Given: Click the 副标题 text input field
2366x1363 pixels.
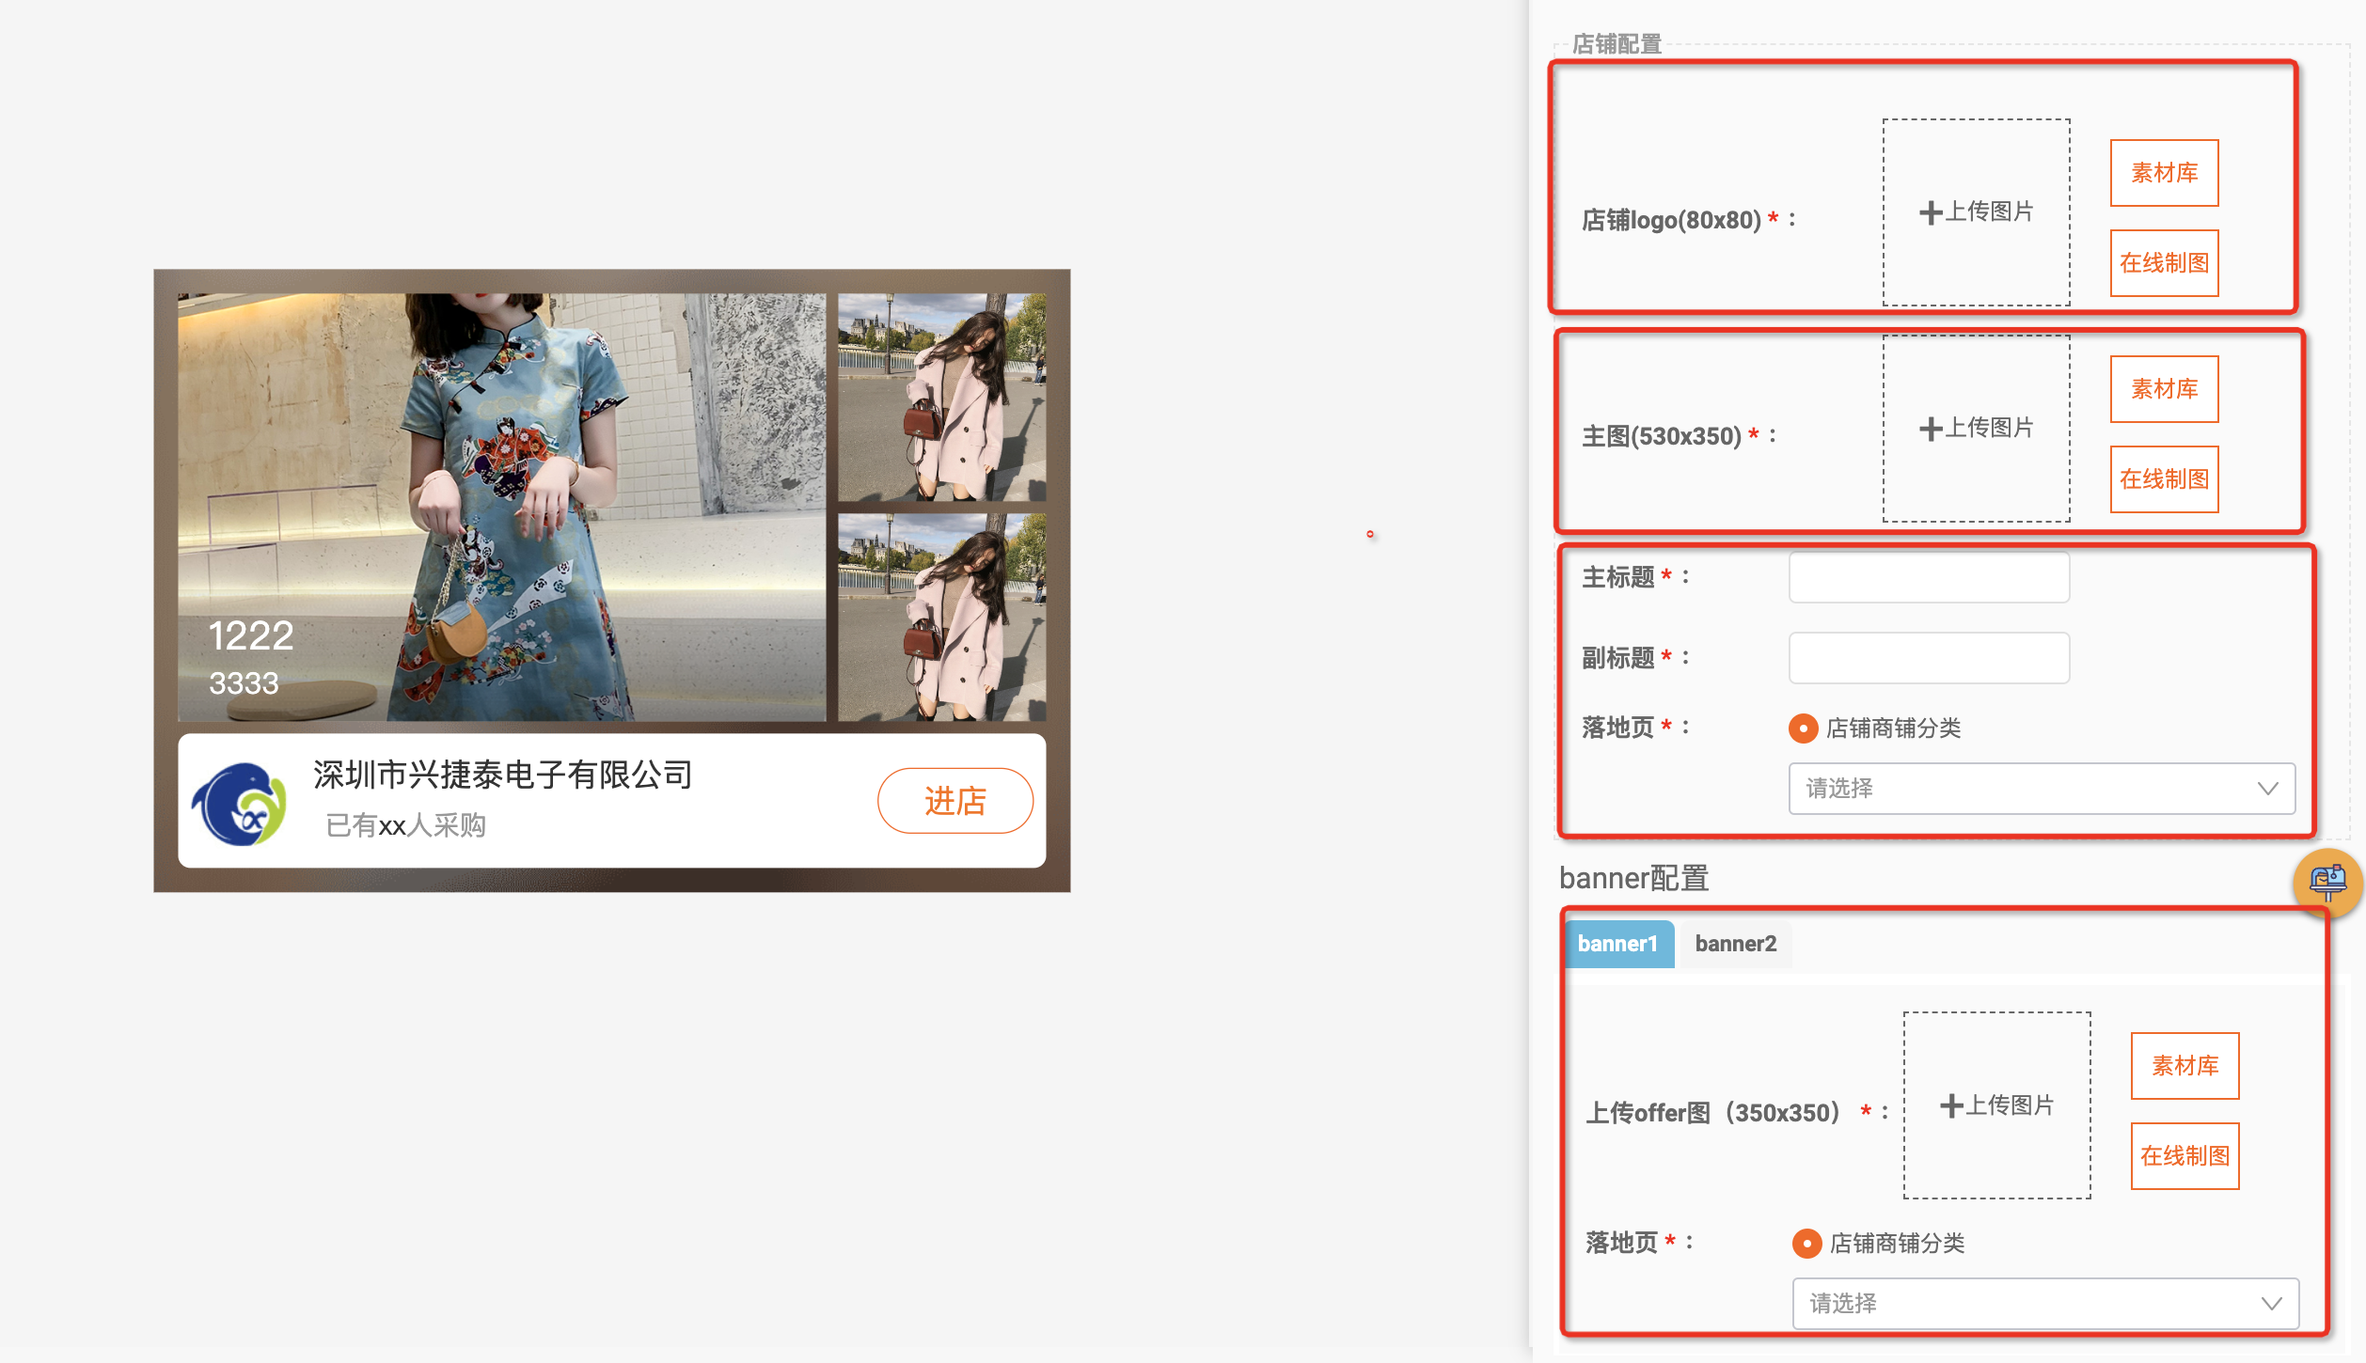Looking at the screenshot, I should 1928,658.
